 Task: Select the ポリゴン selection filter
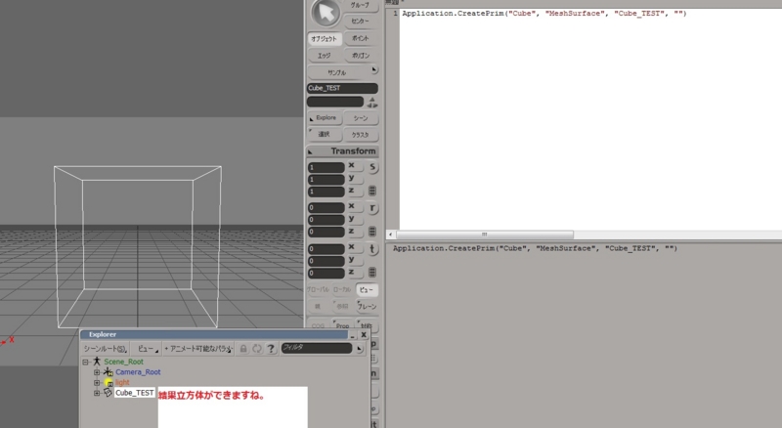tap(361, 56)
